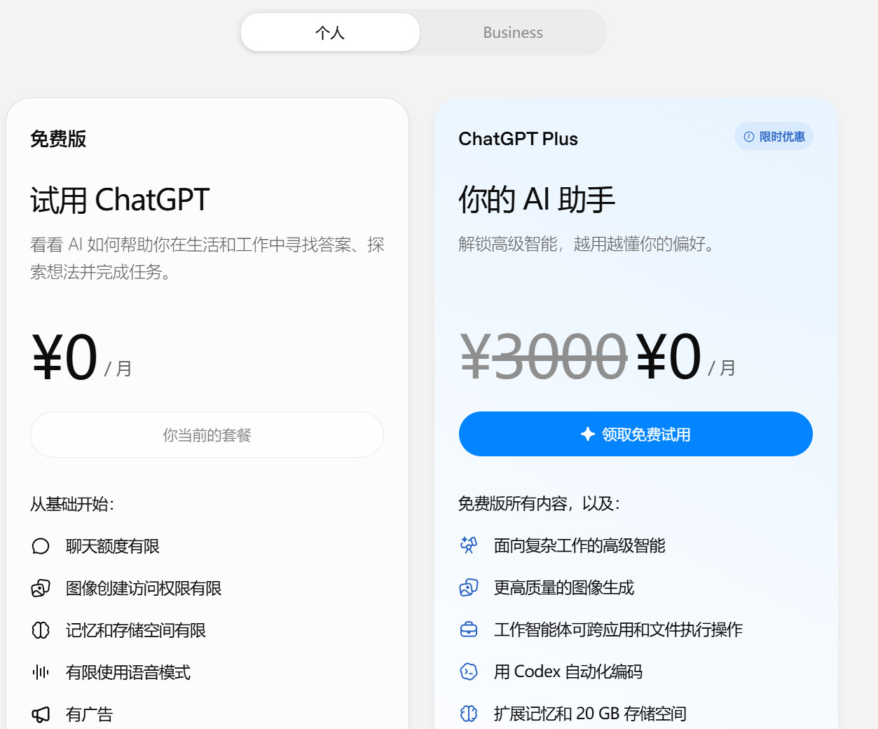Click the brain icon beside 记忆和存储空间有限
The width and height of the screenshot is (878, 729).
coord(41,630)
